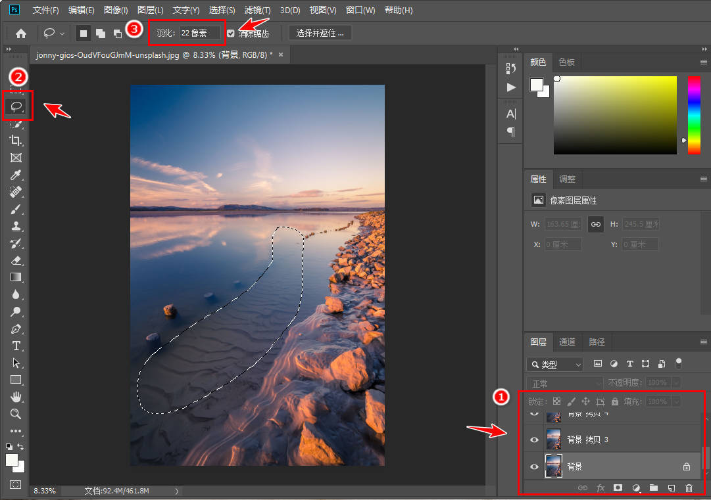This screenshot has height=500, width=711.
Task: Add a layer mask from the Layers panel footer
Action: pos(618,488)
